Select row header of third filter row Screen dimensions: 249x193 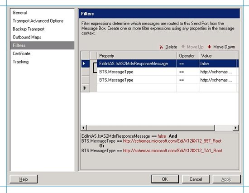(86, 80)
